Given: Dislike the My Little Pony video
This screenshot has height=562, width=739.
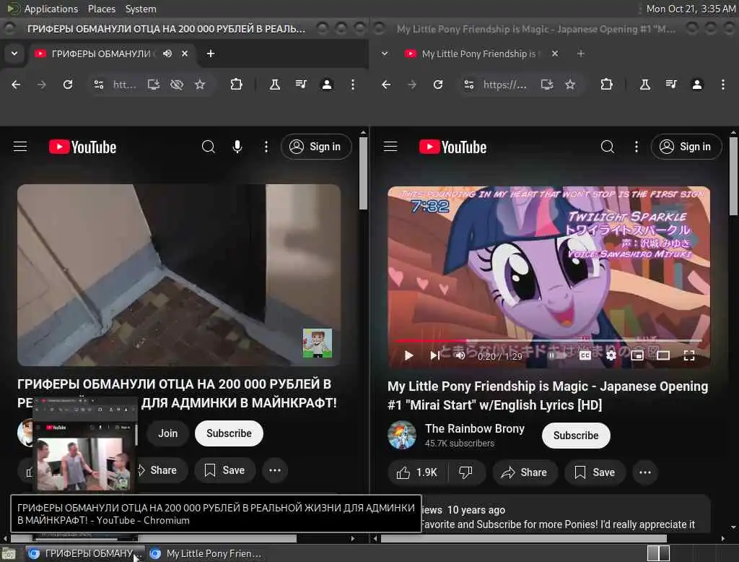Looking at the screenshot, I should click(465, 472).
